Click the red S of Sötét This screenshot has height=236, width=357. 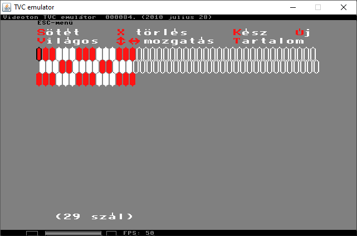click(41, 32)
